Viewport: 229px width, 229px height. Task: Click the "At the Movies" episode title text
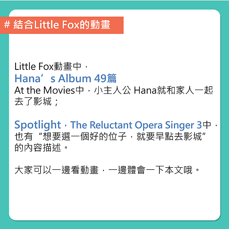[x=45, y=90]
